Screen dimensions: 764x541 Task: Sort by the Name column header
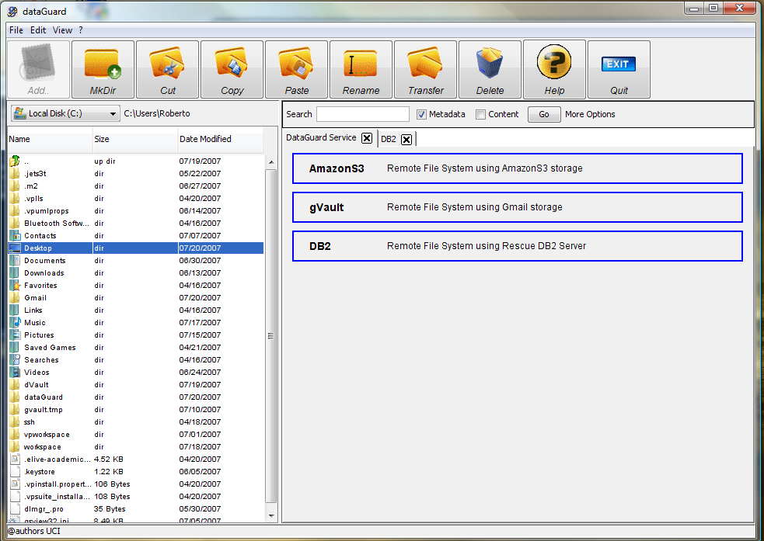(x=50, y=139)
